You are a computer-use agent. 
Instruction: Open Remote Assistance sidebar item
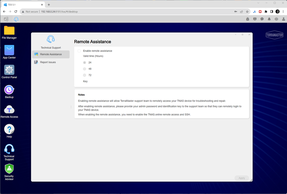pos(51,54)
